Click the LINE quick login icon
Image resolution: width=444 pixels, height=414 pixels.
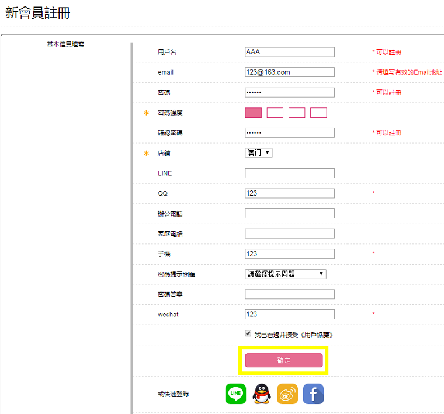[x=235, y=394]
